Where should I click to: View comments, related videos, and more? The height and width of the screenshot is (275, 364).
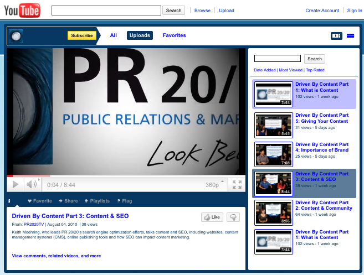point(57,256)
